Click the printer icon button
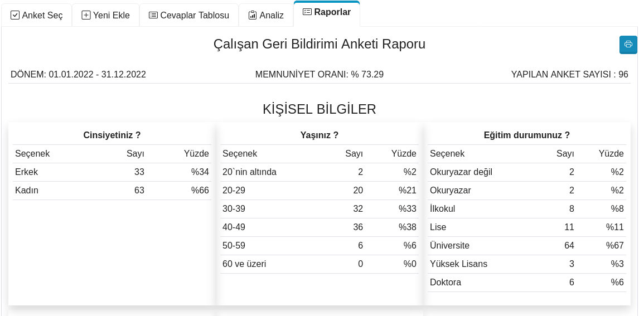The width and height of the screenshot is (639, 316). click(x=628, y=45)
